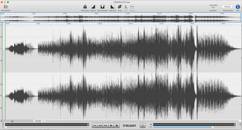242x130 pixels.
Task: Start recording with the record button
Action: coord(117,125)
